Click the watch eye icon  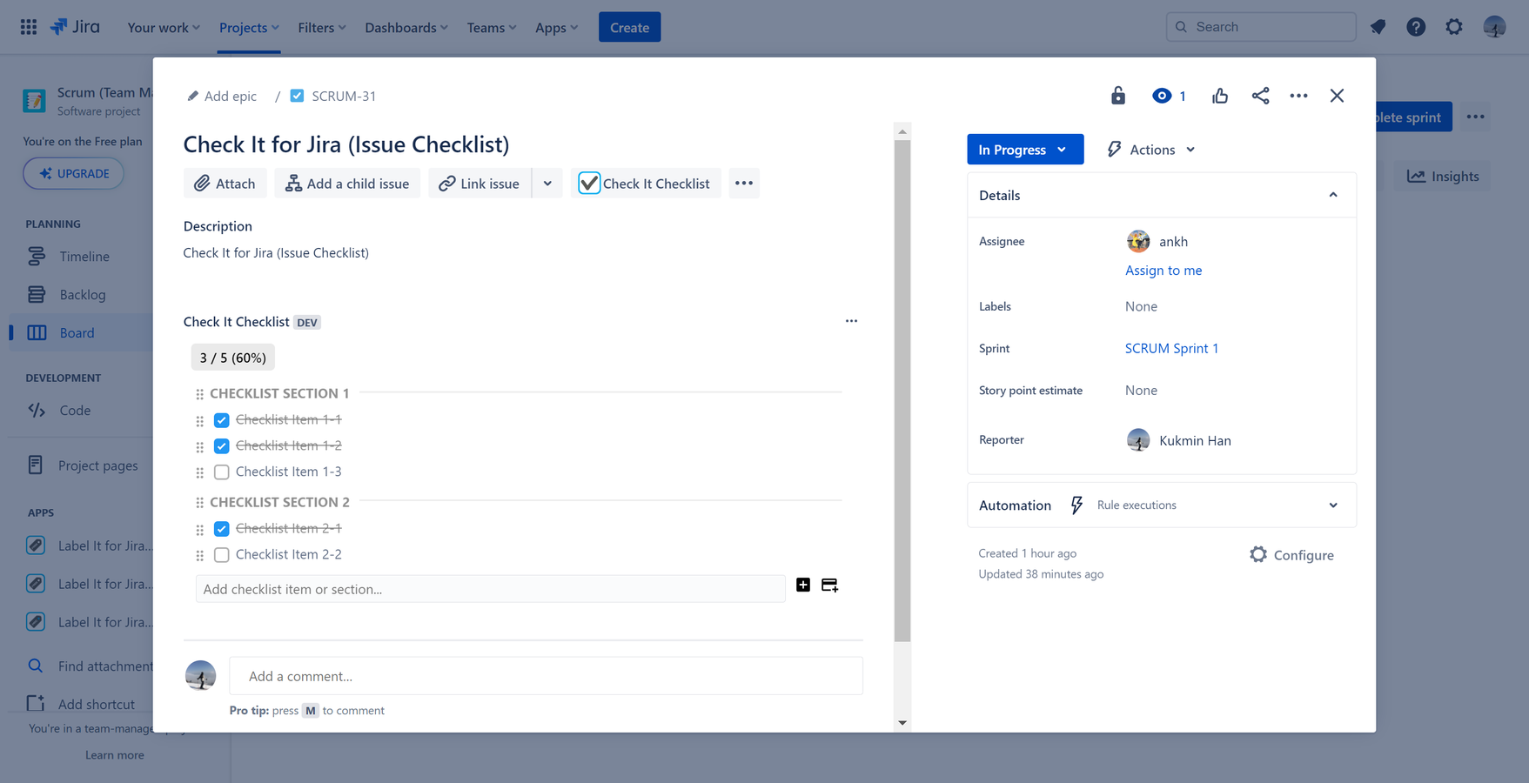click(1162, 96)
